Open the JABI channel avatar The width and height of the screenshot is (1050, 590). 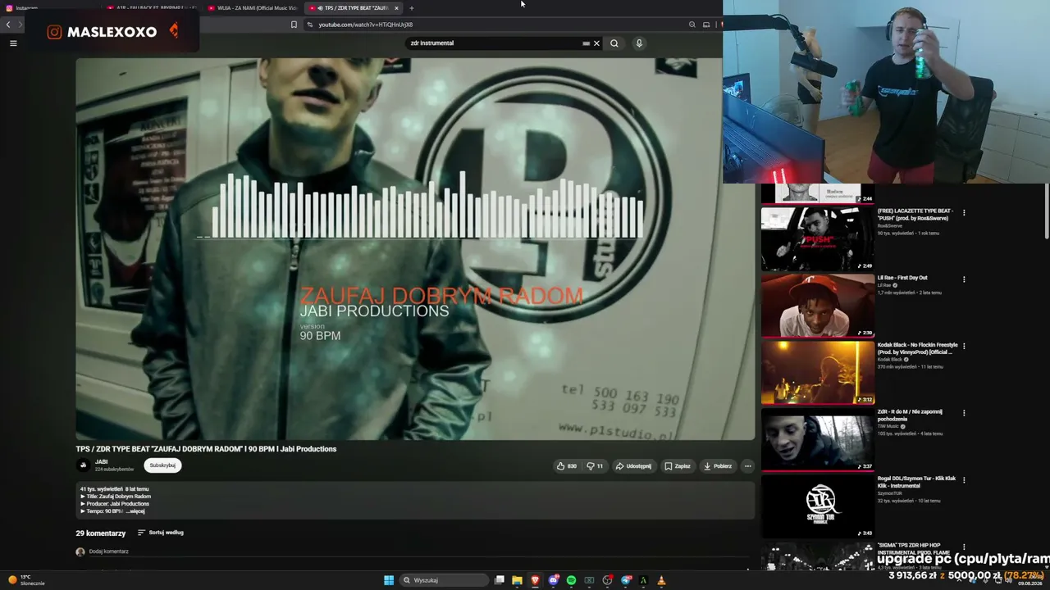(x=83, y=465)
